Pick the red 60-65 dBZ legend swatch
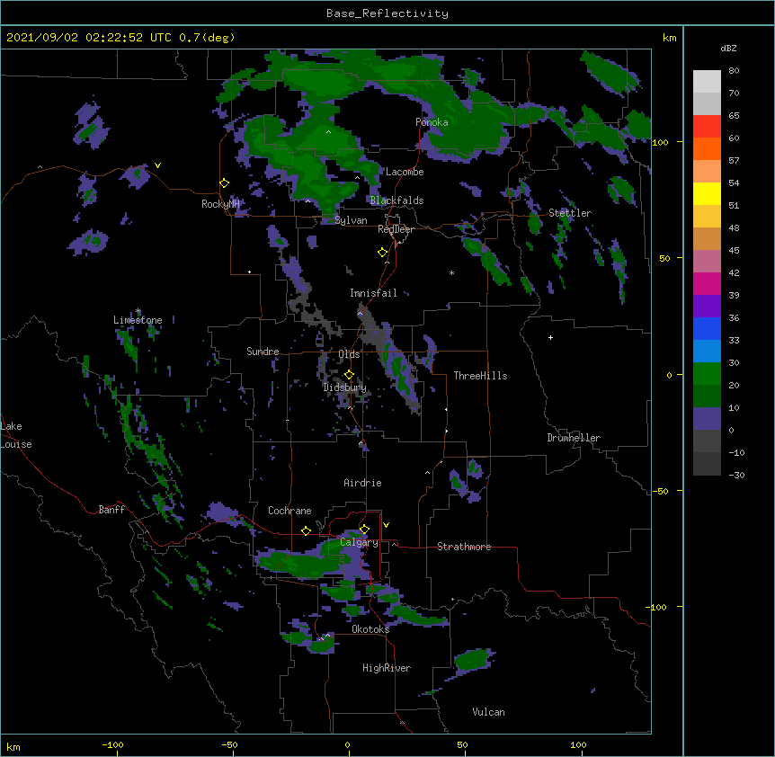Image resolution: width=775 pixels, height=757 pixels. click(707, 127)
